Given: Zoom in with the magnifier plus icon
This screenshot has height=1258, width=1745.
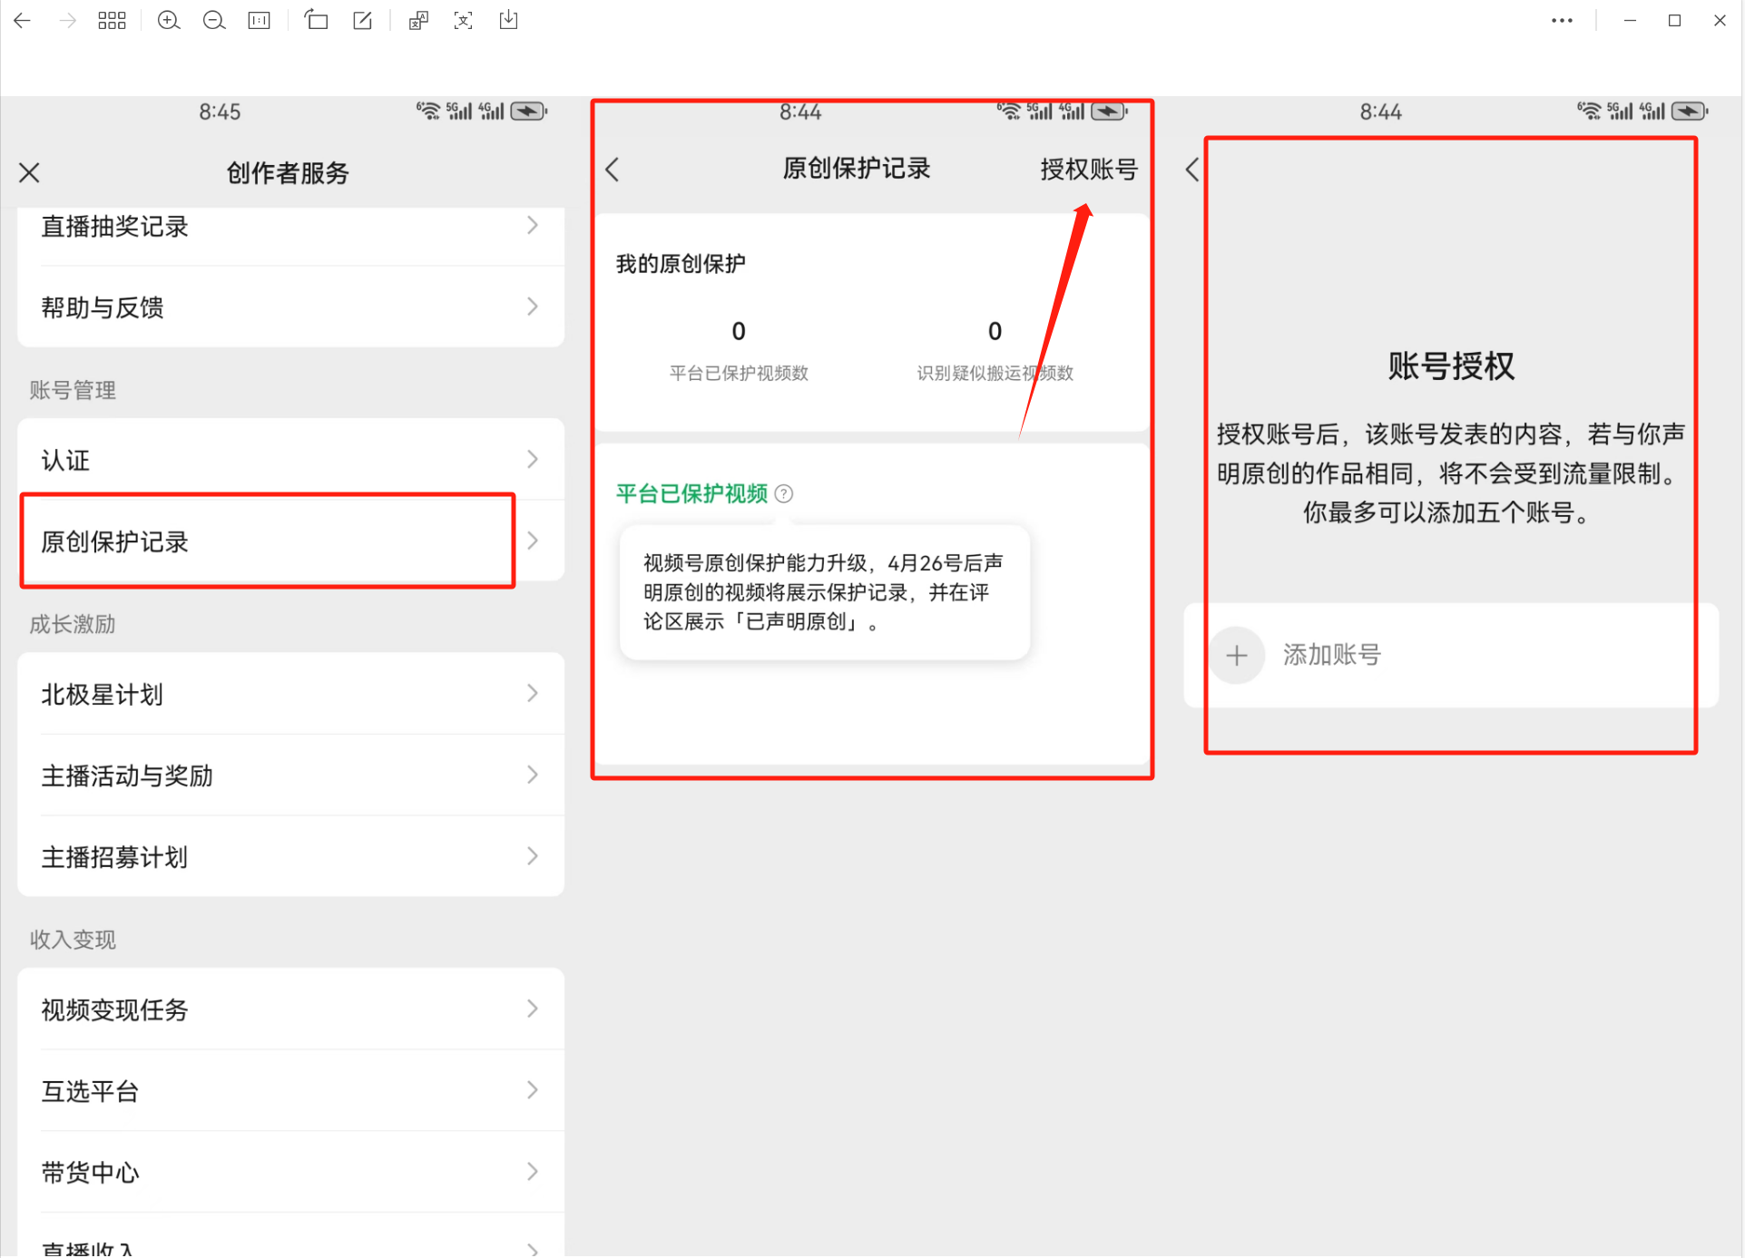Looking at the screenshot, I should 168,20.
